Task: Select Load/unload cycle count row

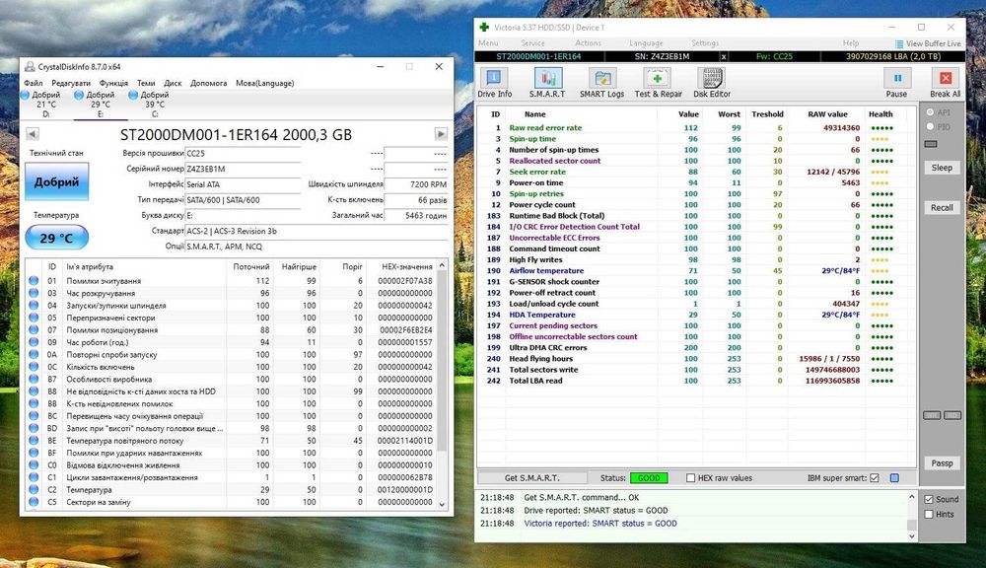Action: [695, 304]
